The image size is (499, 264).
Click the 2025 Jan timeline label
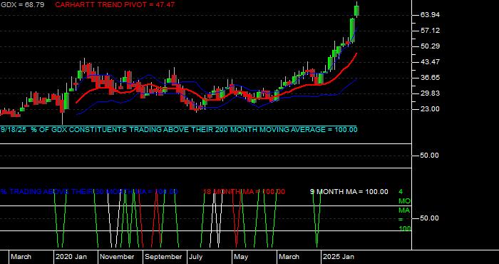[x=339, y=257]
